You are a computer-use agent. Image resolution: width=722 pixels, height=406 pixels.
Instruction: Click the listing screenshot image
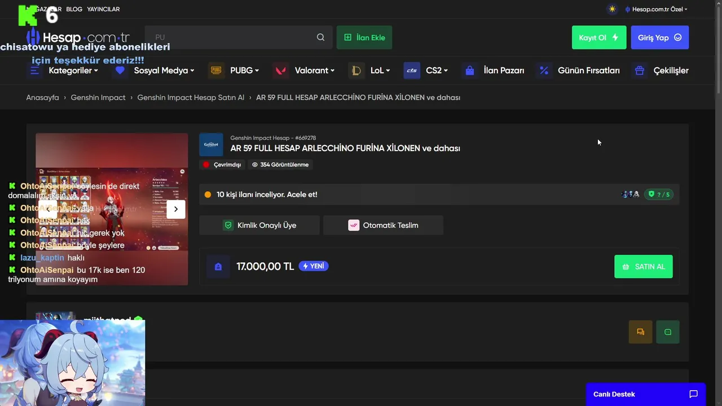[x=112, y=209]
